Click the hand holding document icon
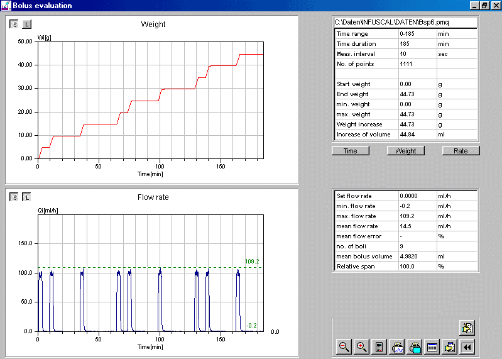 click(x=450, y=347)
